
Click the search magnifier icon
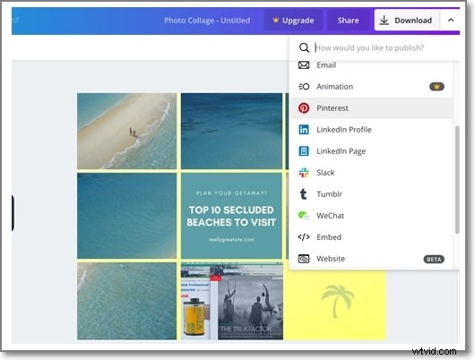(304, 47)
